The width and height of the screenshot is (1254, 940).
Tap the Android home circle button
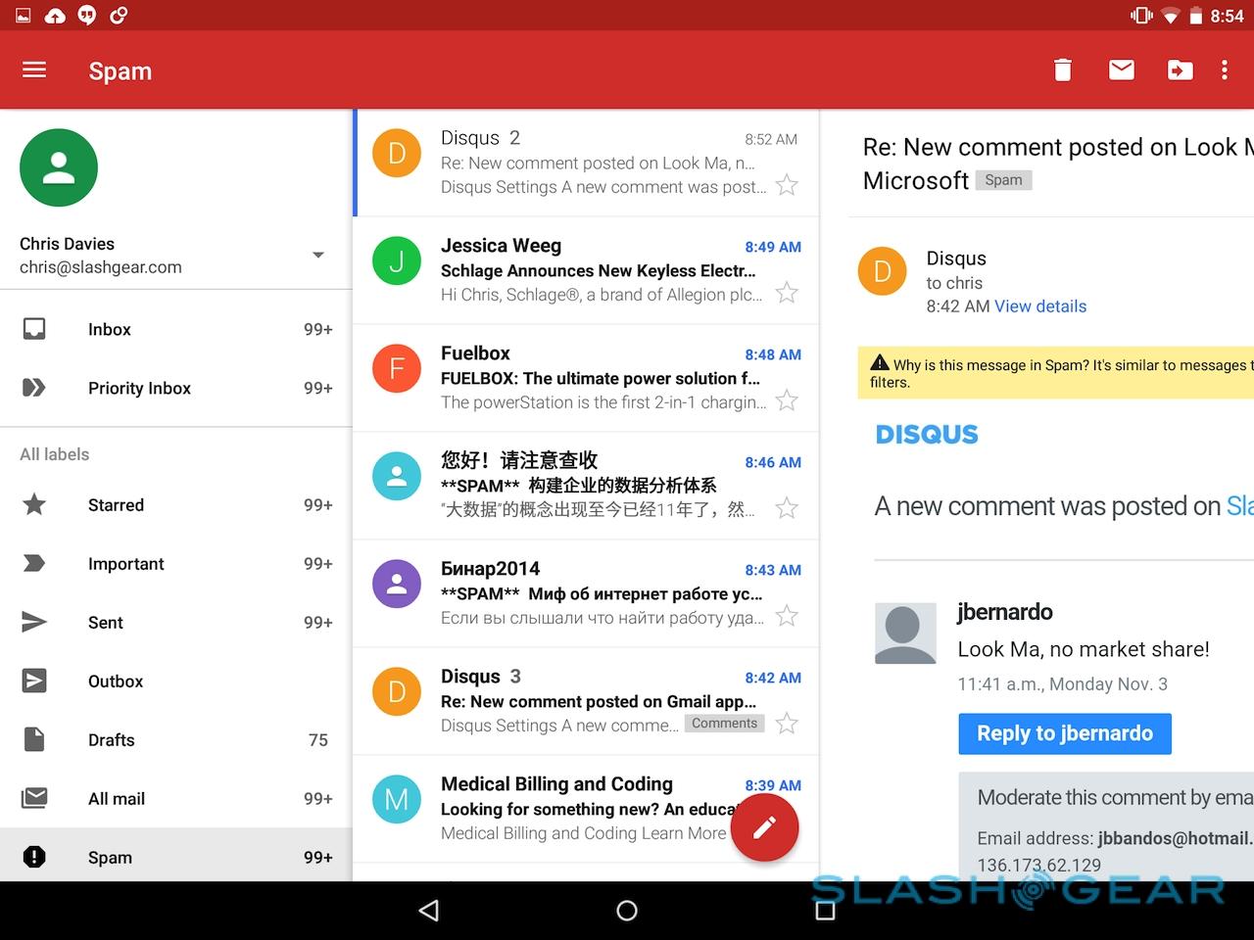pyautogui.click(x=627, y=911)
